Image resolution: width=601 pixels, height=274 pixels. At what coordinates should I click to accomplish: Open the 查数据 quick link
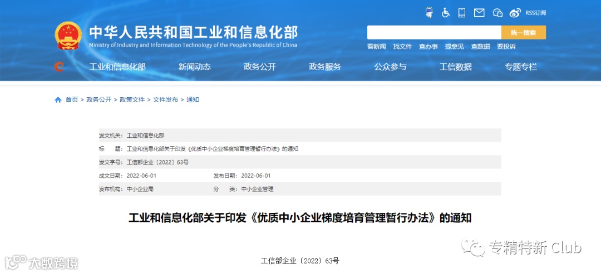pyautogui.click(x=480, y=47)
